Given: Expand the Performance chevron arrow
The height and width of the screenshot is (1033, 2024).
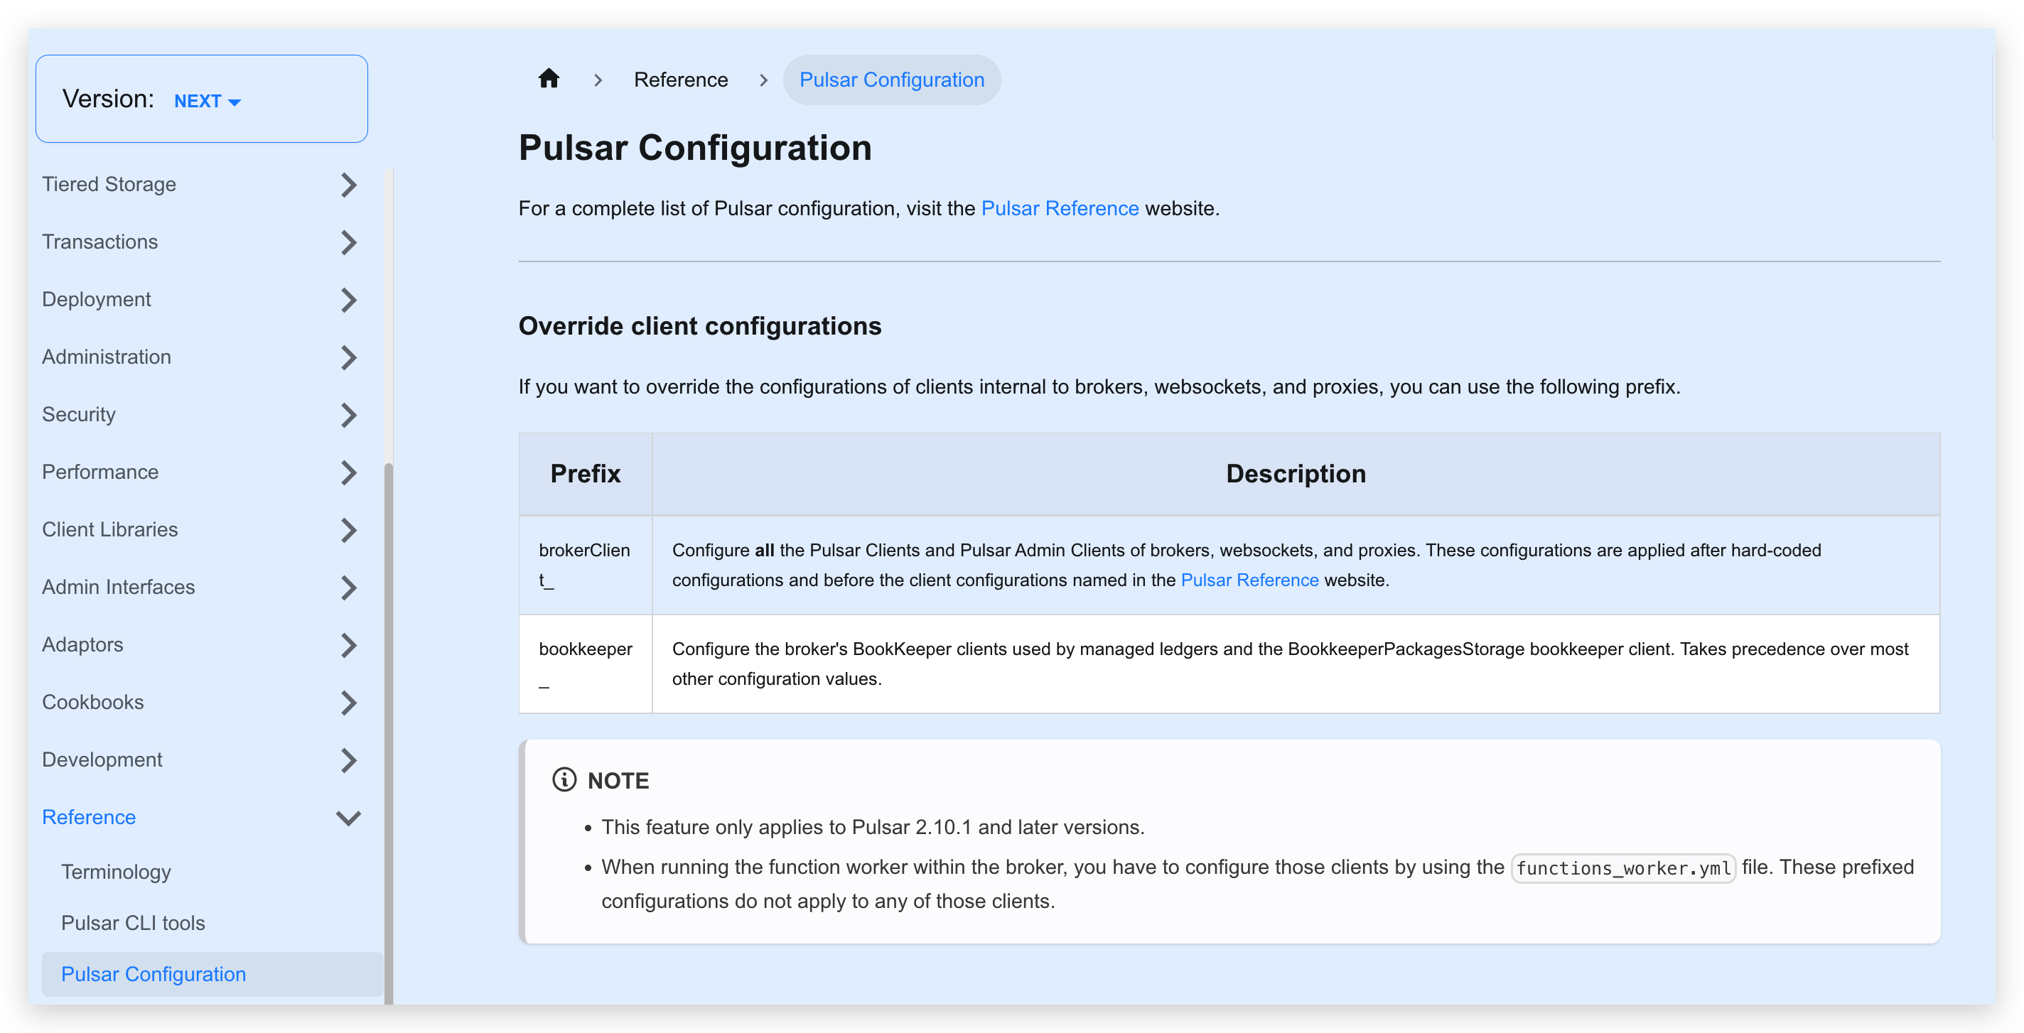Looking at the screenshot, I should (349, 472).
